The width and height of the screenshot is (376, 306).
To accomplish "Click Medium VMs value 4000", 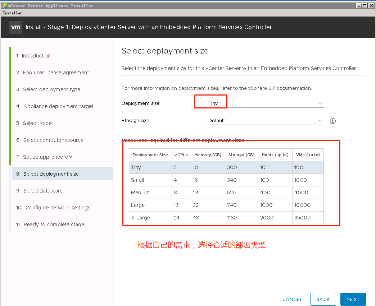I will coord(301,193).
